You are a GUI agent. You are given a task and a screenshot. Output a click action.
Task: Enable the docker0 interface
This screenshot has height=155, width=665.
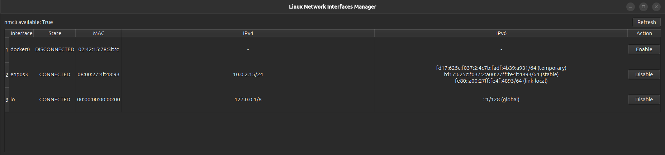(x=644, y=49)
